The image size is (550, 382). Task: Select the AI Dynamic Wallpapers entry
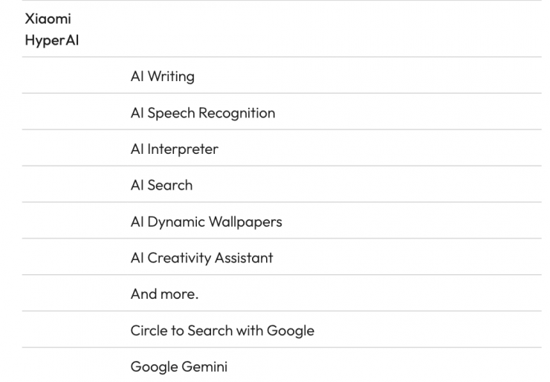pyautogui.click(x=206, y=221)
